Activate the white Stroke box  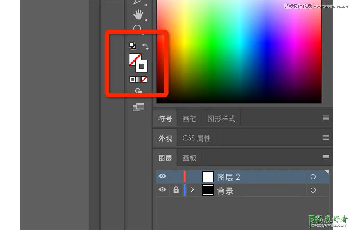[142, 66]
